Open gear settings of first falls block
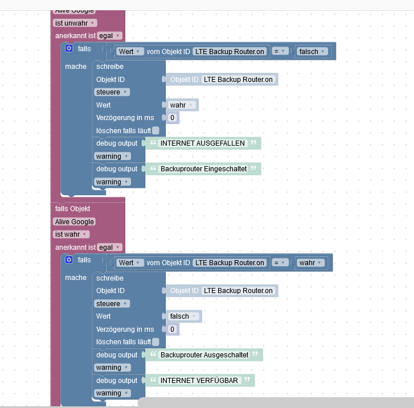Screen dimensions: 414x408 pos(69,48)
